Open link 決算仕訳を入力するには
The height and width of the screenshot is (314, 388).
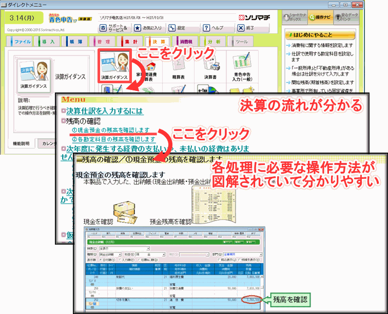(105, 111)
